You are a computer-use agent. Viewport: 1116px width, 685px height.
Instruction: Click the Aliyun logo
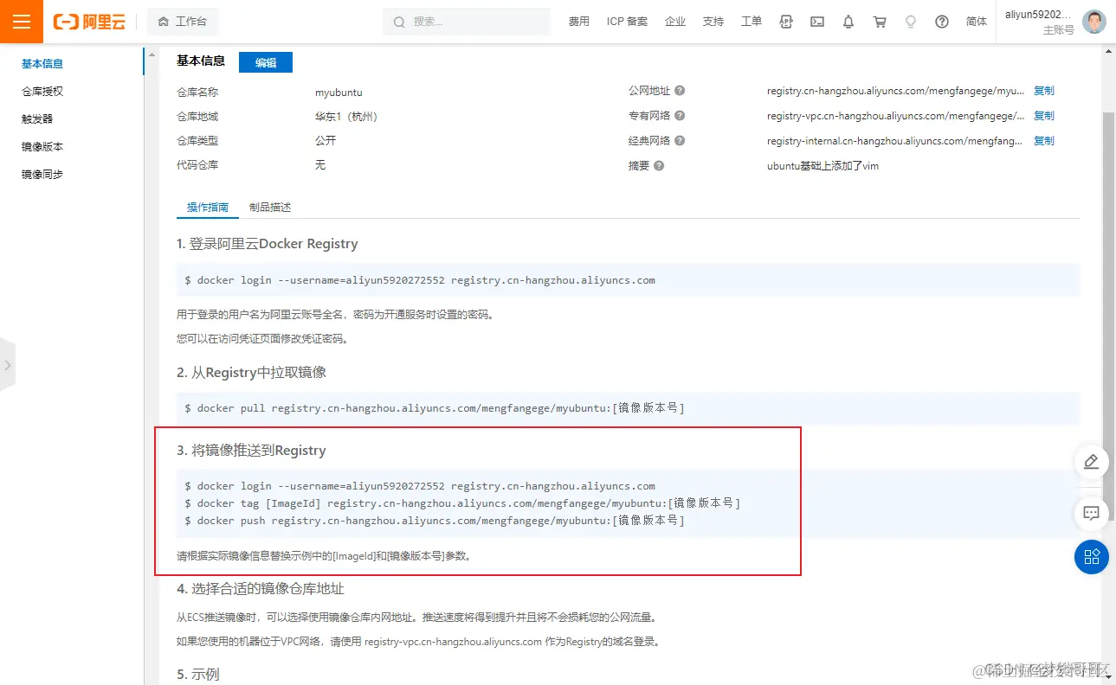point(89,22)
